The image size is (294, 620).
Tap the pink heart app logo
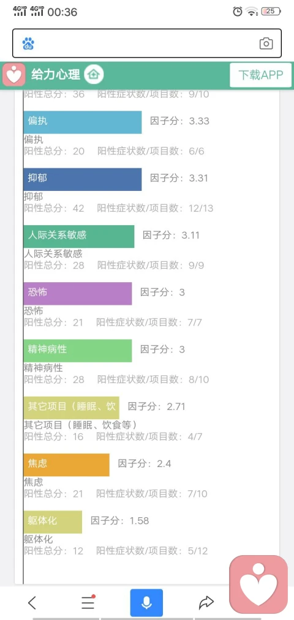(x=14, y=74)
